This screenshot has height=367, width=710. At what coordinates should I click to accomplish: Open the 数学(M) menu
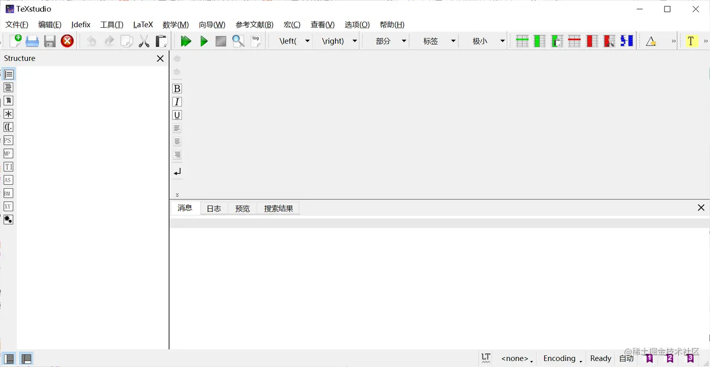point(176,24)
